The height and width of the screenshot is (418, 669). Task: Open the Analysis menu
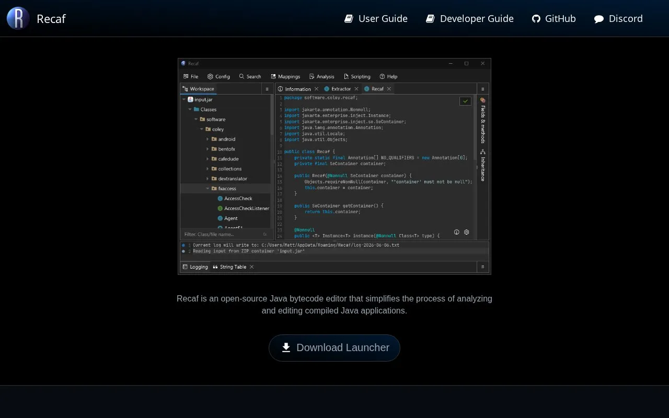pos(321,76)
